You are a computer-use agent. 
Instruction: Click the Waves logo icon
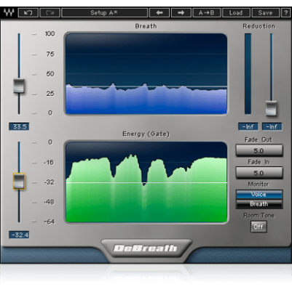(x=9, y=12)
